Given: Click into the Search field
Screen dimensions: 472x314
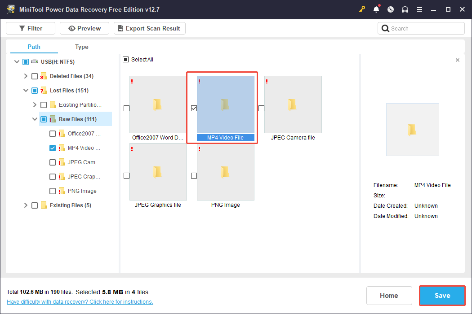Looking at the screenshot, I should 421,28.
